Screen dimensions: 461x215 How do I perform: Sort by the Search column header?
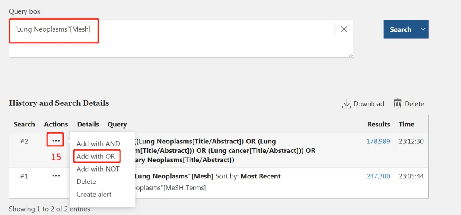[24, 124]
